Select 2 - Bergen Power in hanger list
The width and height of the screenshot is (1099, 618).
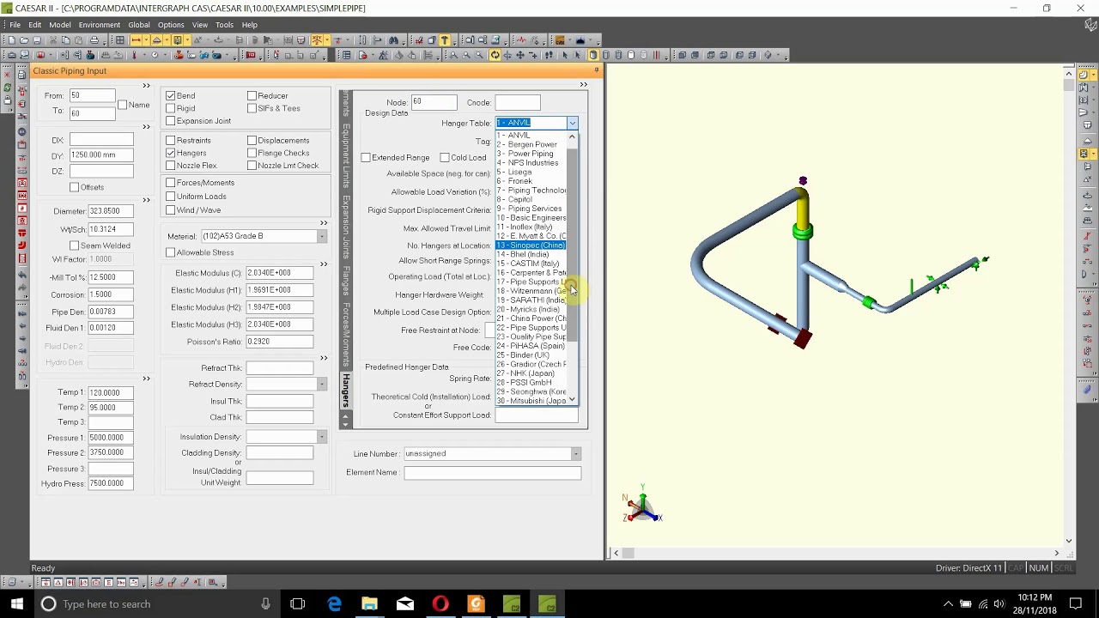click(x=531, y=144)
